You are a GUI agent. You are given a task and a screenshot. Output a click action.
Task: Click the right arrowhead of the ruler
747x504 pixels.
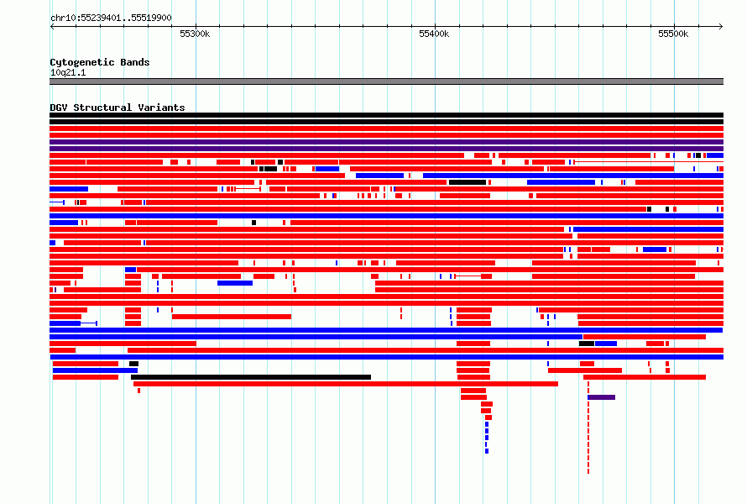721,26
